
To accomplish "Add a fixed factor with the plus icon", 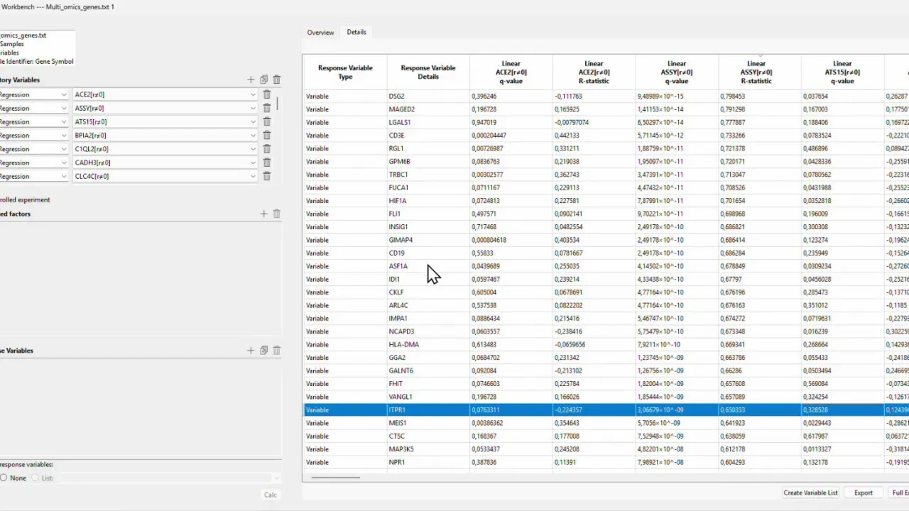I will (x=263, y=214).
